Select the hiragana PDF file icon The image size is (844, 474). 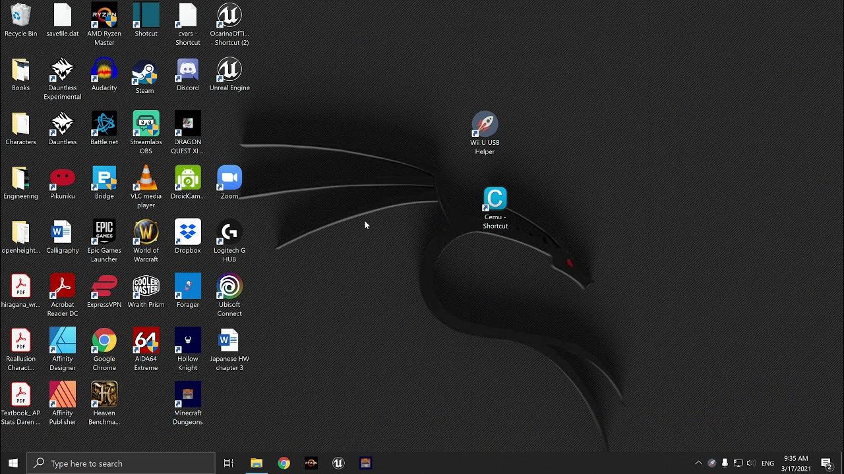coord(20,292)
